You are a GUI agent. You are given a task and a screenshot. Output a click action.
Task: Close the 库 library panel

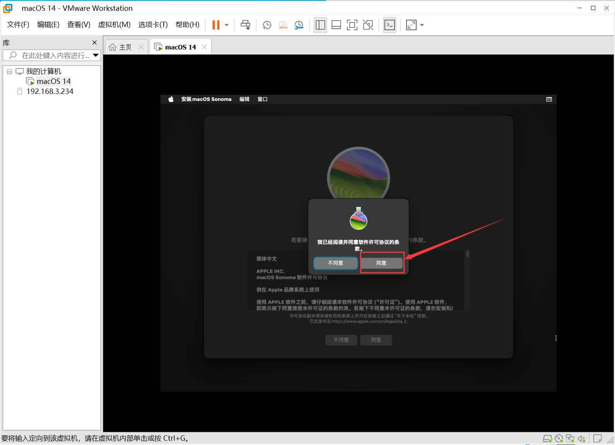click(x=94, y=43)
